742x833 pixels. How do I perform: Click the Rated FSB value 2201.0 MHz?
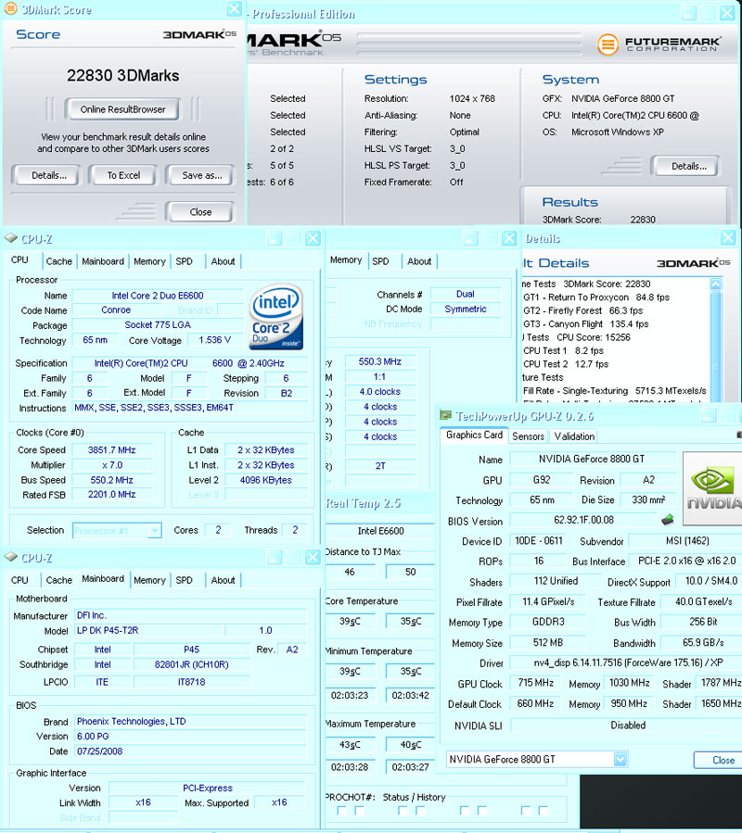point(111,495)
